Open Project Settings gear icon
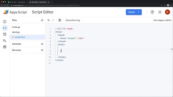The width and height of the screenshot is (173, 97). point(5,47)
